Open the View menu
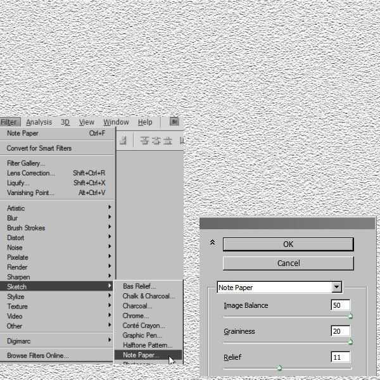This screenshot has height=380, width=380. click(x=87, y=122)
